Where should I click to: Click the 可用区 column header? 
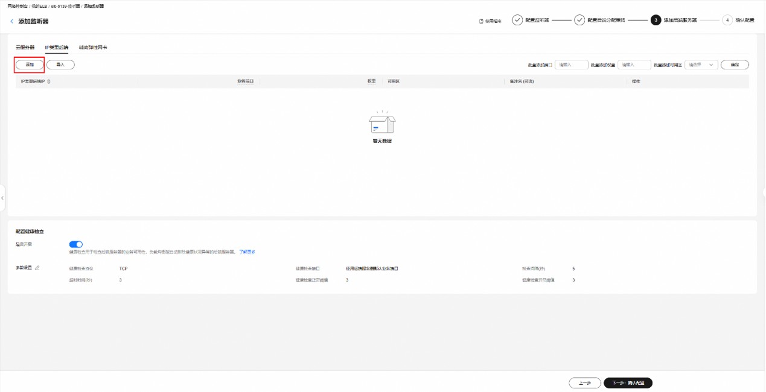click(x=394, y=81)
